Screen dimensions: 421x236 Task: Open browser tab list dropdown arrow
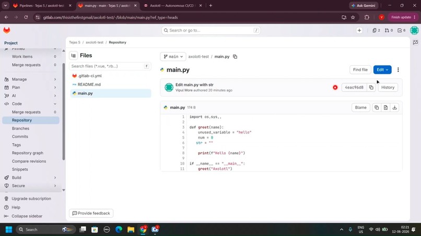[5, 5]
